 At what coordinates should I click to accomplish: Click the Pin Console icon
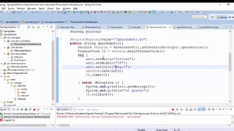[x=209, y=110]
